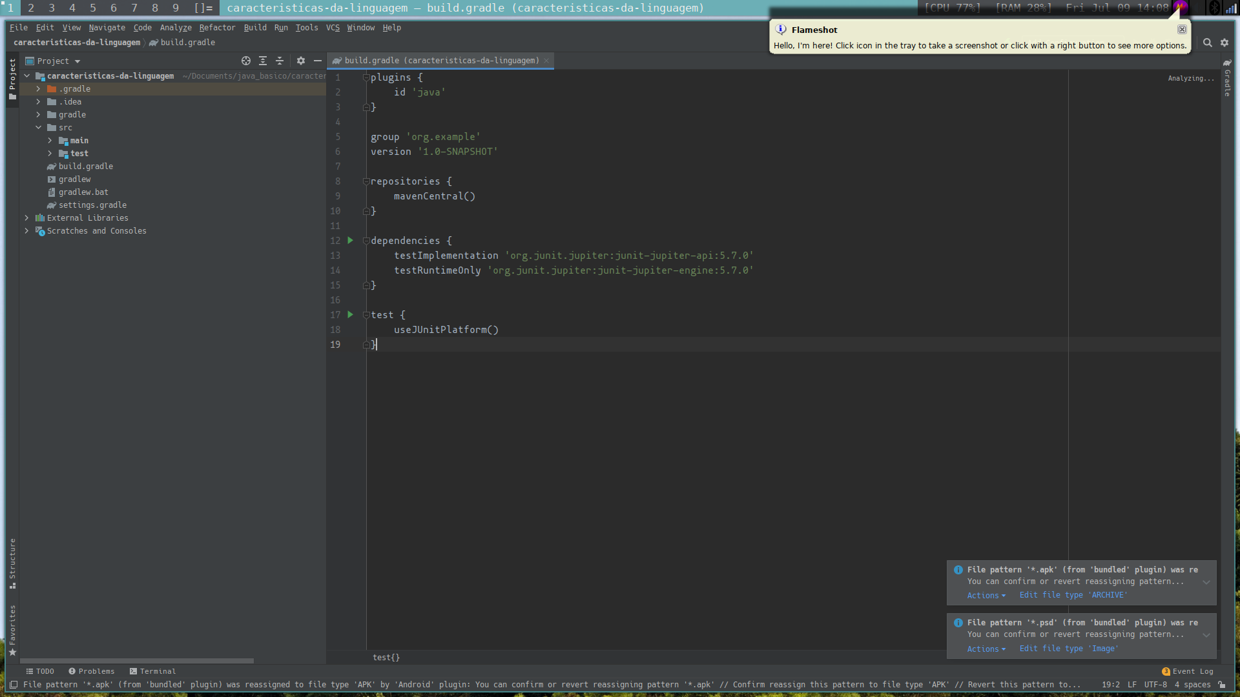Open the Terminal tab
The width and height of the screenshot is (1240, 697).
coord(152,671)
